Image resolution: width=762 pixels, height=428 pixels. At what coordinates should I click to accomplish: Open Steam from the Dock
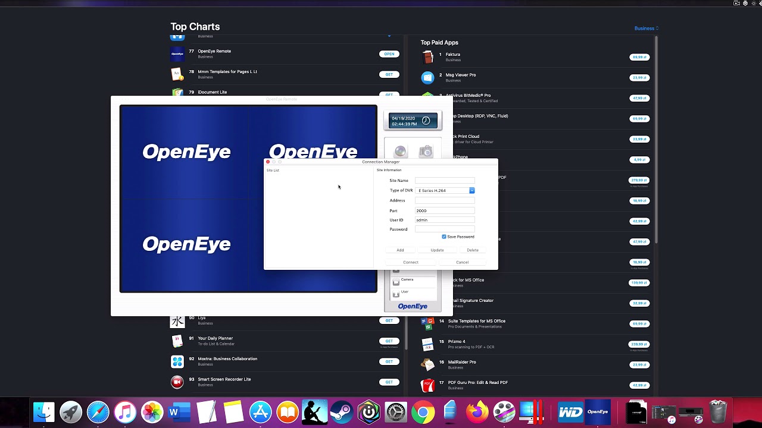[x=342, y=412]
